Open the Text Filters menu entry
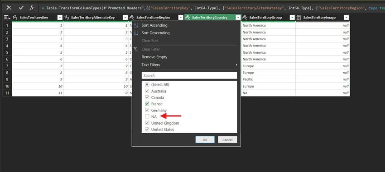The image size is (385, 172). 150,65
